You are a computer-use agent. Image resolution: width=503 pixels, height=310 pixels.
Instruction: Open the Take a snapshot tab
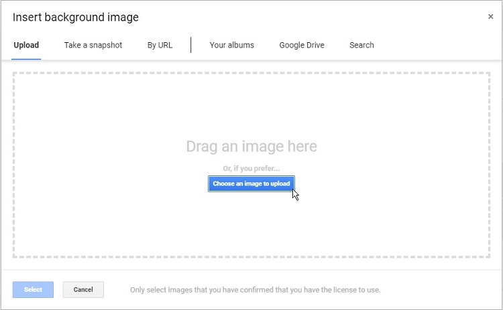(x=93, y=45)
